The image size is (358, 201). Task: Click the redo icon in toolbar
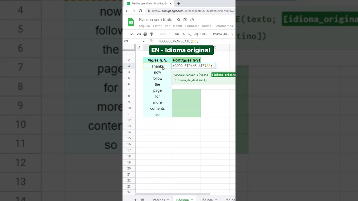pyautogui.click(x=139, y=34)
